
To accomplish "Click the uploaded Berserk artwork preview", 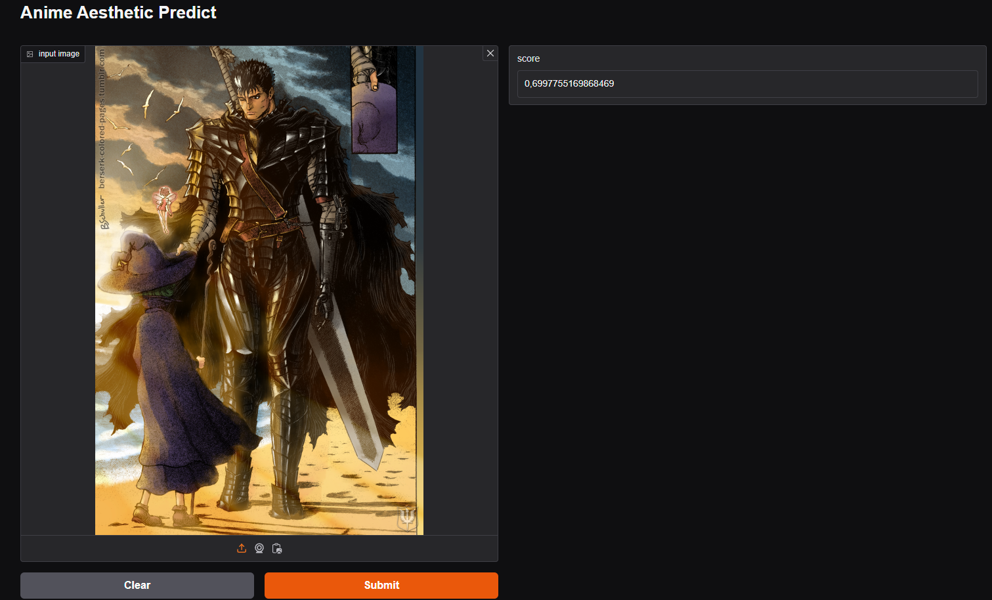I will (x=259, y=290).
